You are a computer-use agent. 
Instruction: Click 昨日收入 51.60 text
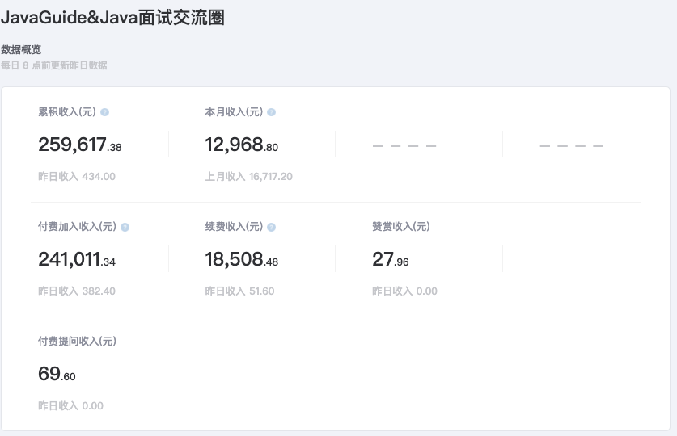coord(239,291)
